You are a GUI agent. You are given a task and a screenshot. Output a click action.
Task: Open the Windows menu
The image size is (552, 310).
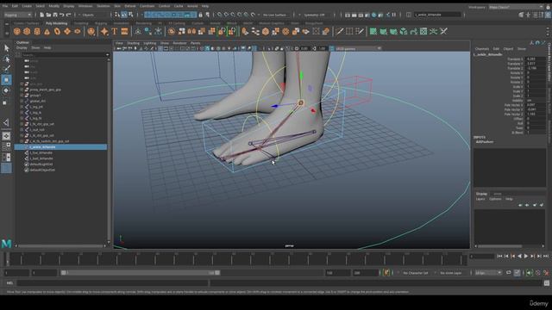(x=85, y=6)
